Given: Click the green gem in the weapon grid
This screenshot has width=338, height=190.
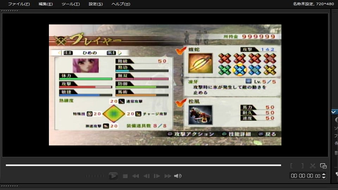Looking at the screenshot, I should pos(225,70).
